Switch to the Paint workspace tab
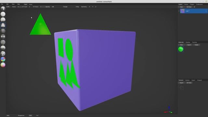208x117 pixels. (25, 4)
